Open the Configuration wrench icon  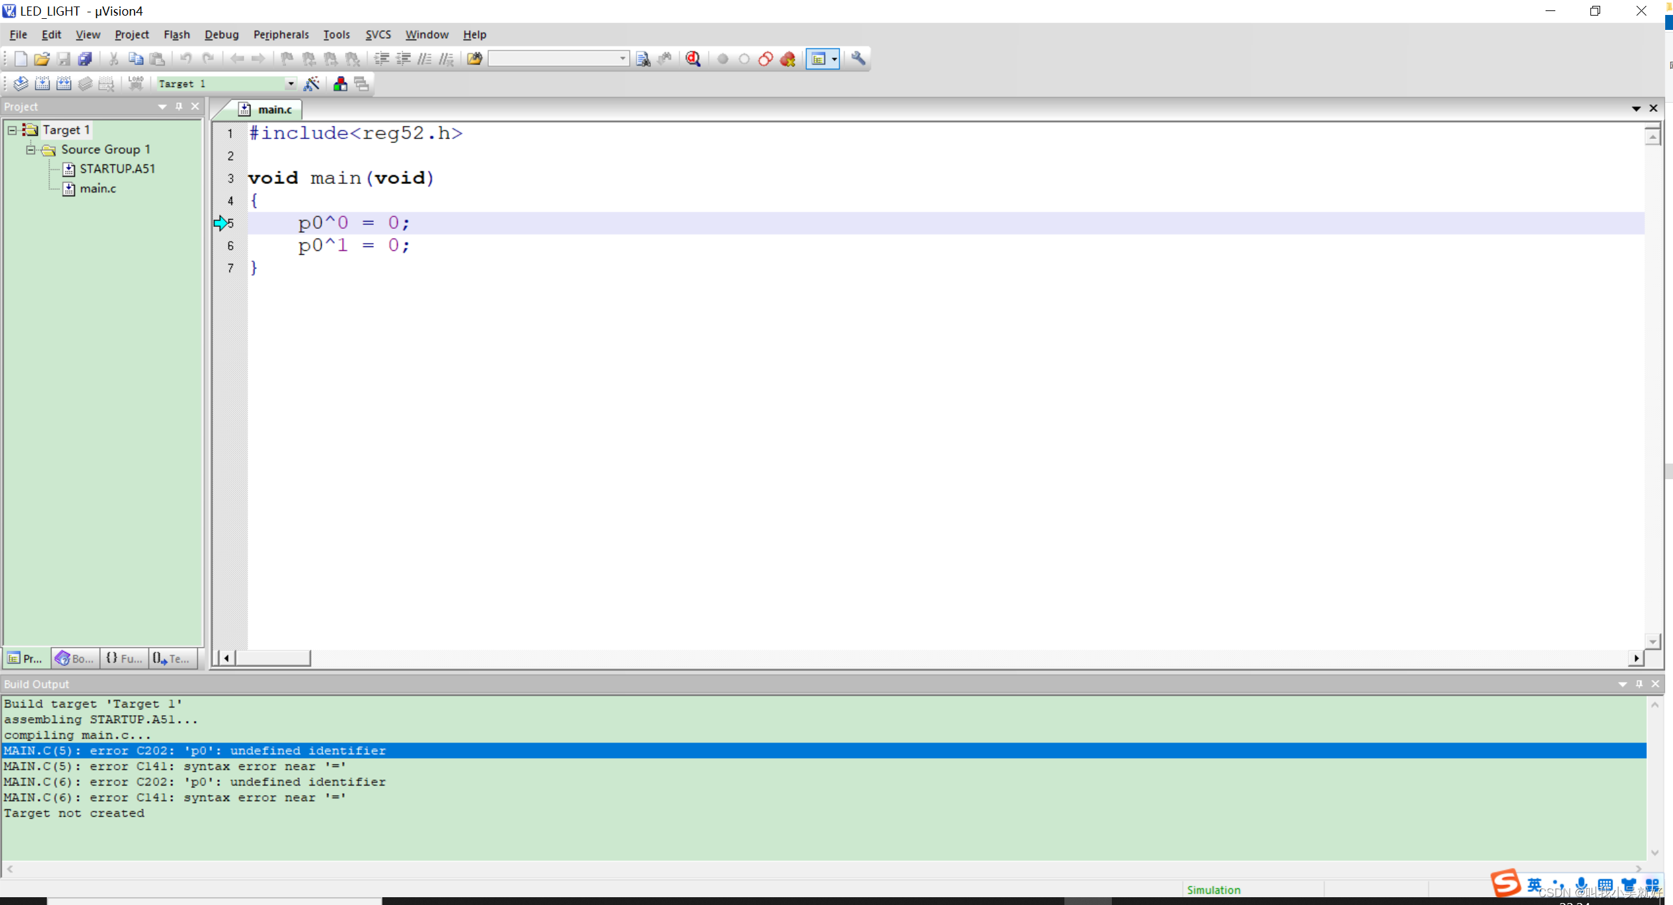(x=858, y=59)
